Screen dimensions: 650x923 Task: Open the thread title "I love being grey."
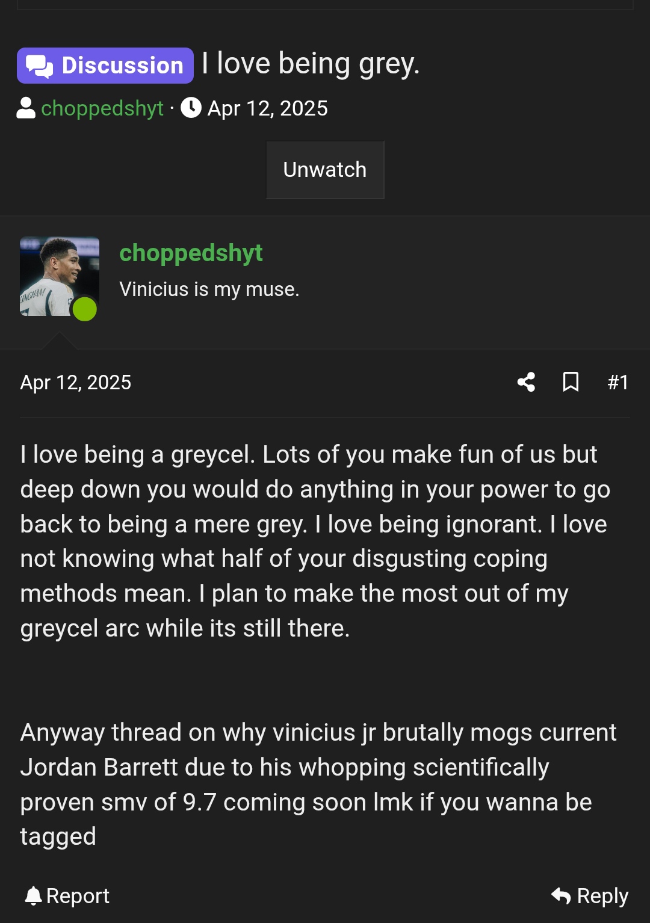pos(311,64)
